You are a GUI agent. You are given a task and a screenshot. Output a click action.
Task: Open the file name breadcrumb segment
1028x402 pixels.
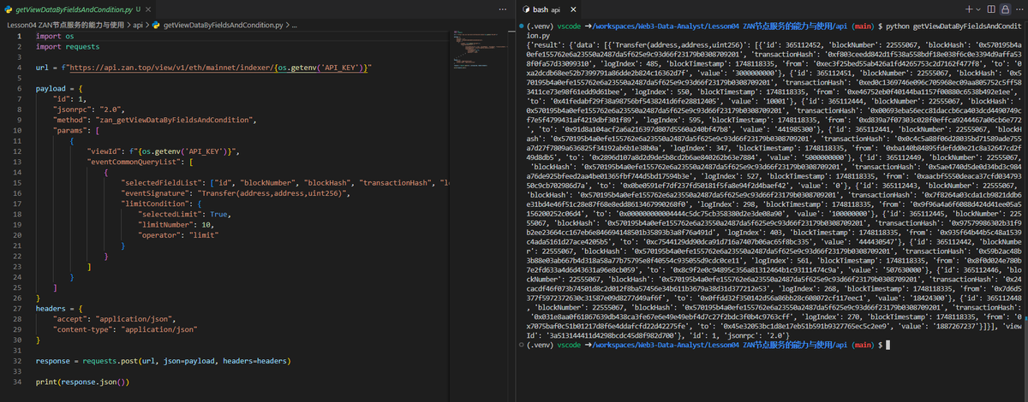coord(223,26)
